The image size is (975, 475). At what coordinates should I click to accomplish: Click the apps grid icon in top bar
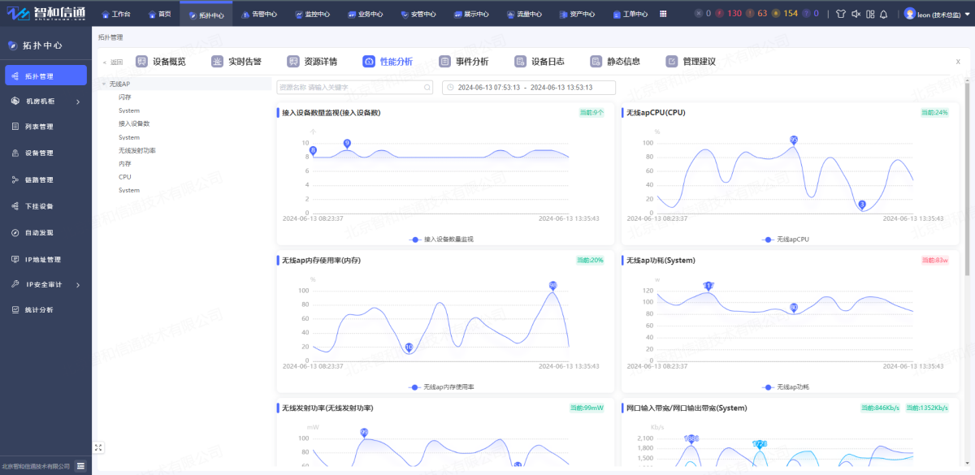click(663, 14)
